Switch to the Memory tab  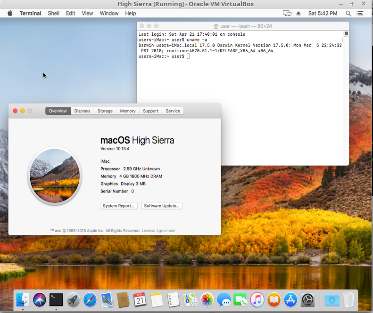click(127, 111)
